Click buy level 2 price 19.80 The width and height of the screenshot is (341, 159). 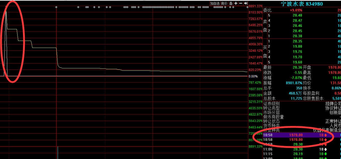(297, 46)
